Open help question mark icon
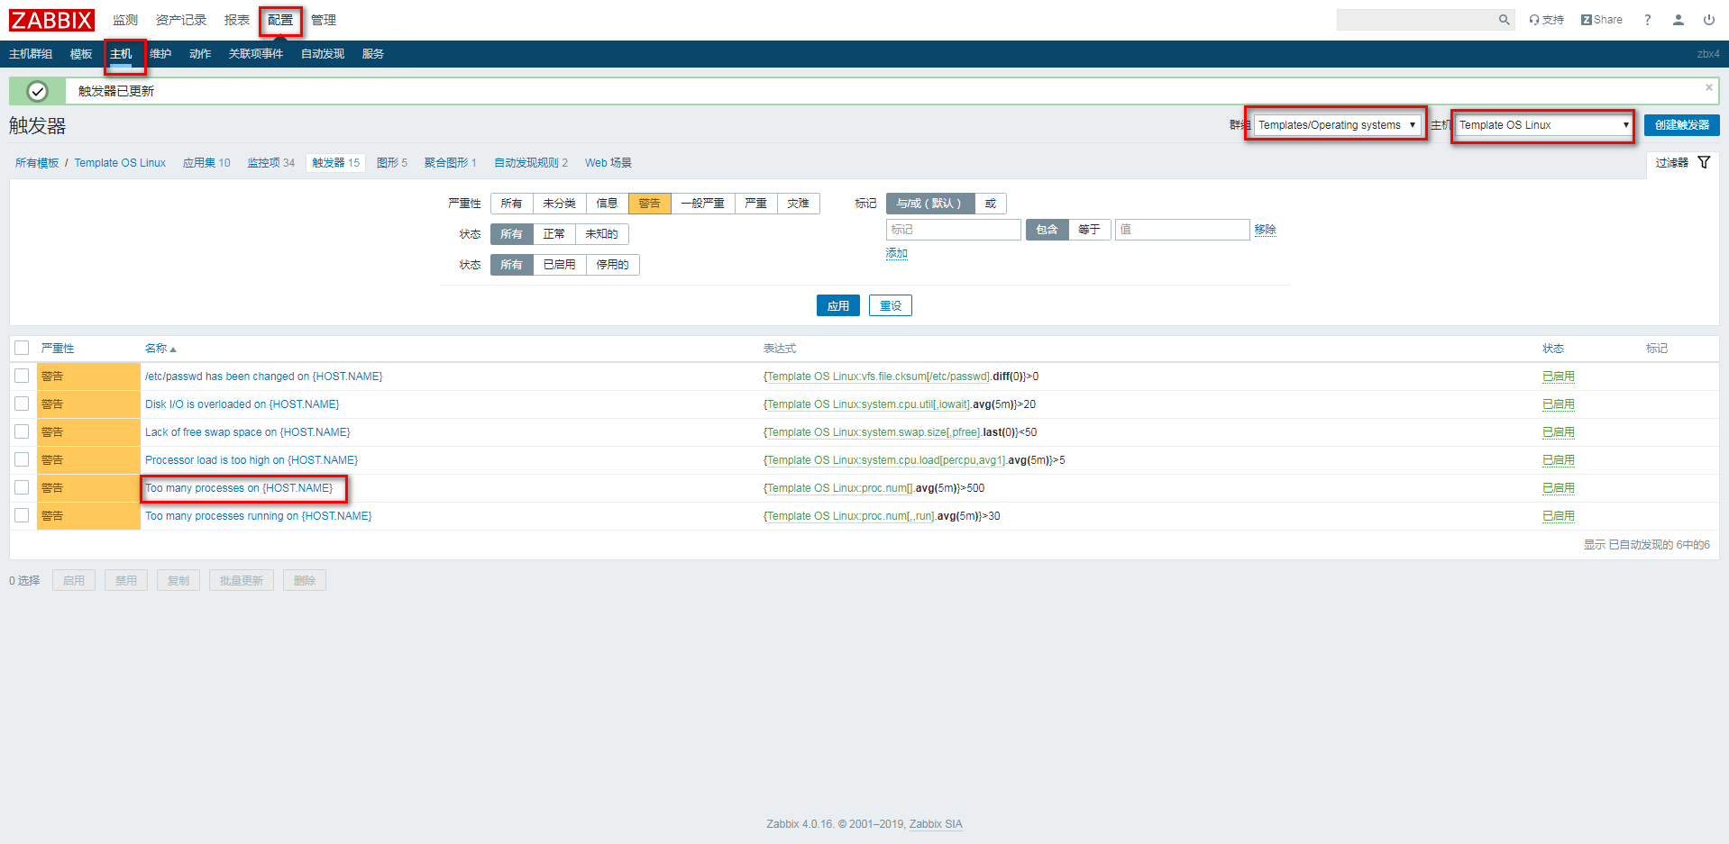 1647,20
